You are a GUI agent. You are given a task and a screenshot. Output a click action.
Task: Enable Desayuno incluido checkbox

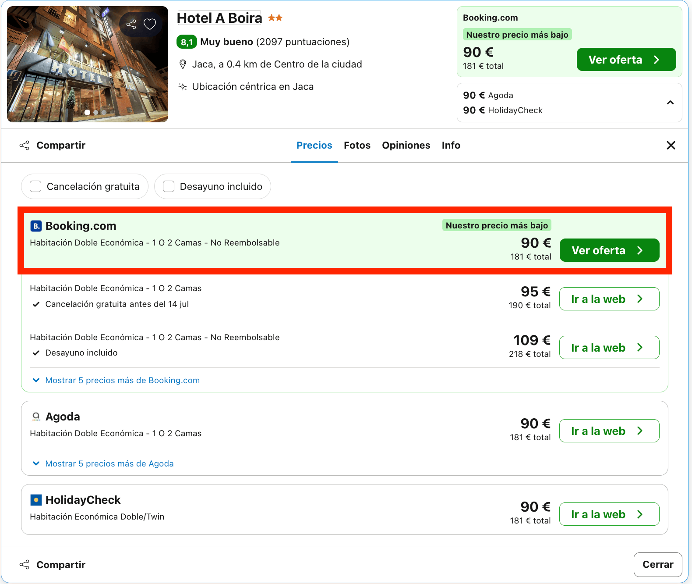click(x=169, y=186)
